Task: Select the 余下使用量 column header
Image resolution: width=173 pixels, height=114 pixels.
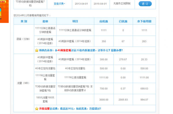Action: pyautogui.click(x=144, y=21)
